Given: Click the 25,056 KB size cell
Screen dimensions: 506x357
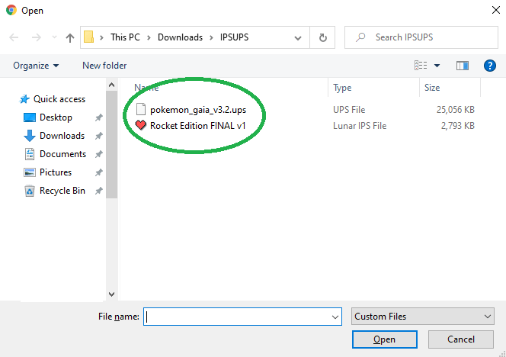Looking at the screenshot, I should click(x=456, y=110).
